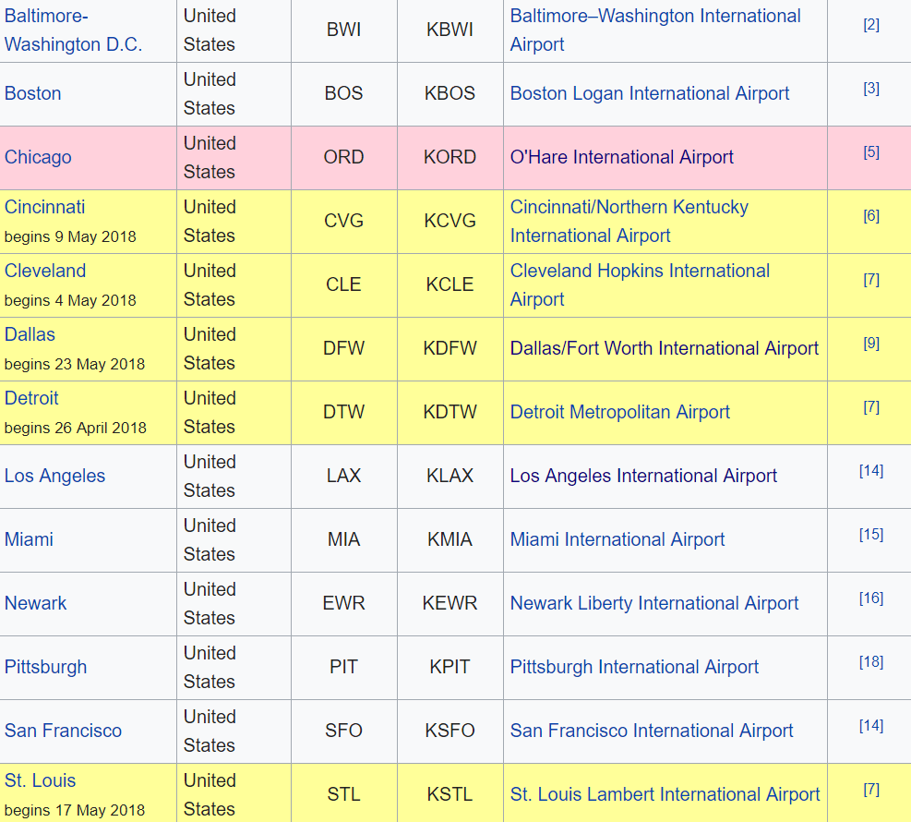Open Detroit Metropolitan Airport link
The width and height of the screenshot is (911, 822).
(x=620, y=412)
